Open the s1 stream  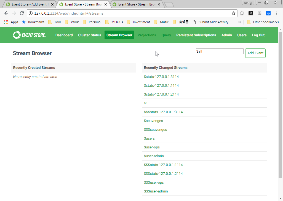click(146, 103)
